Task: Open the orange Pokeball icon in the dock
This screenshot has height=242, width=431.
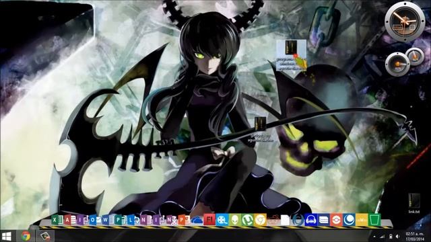Action: pyautogui.click(x=336, y=220)
